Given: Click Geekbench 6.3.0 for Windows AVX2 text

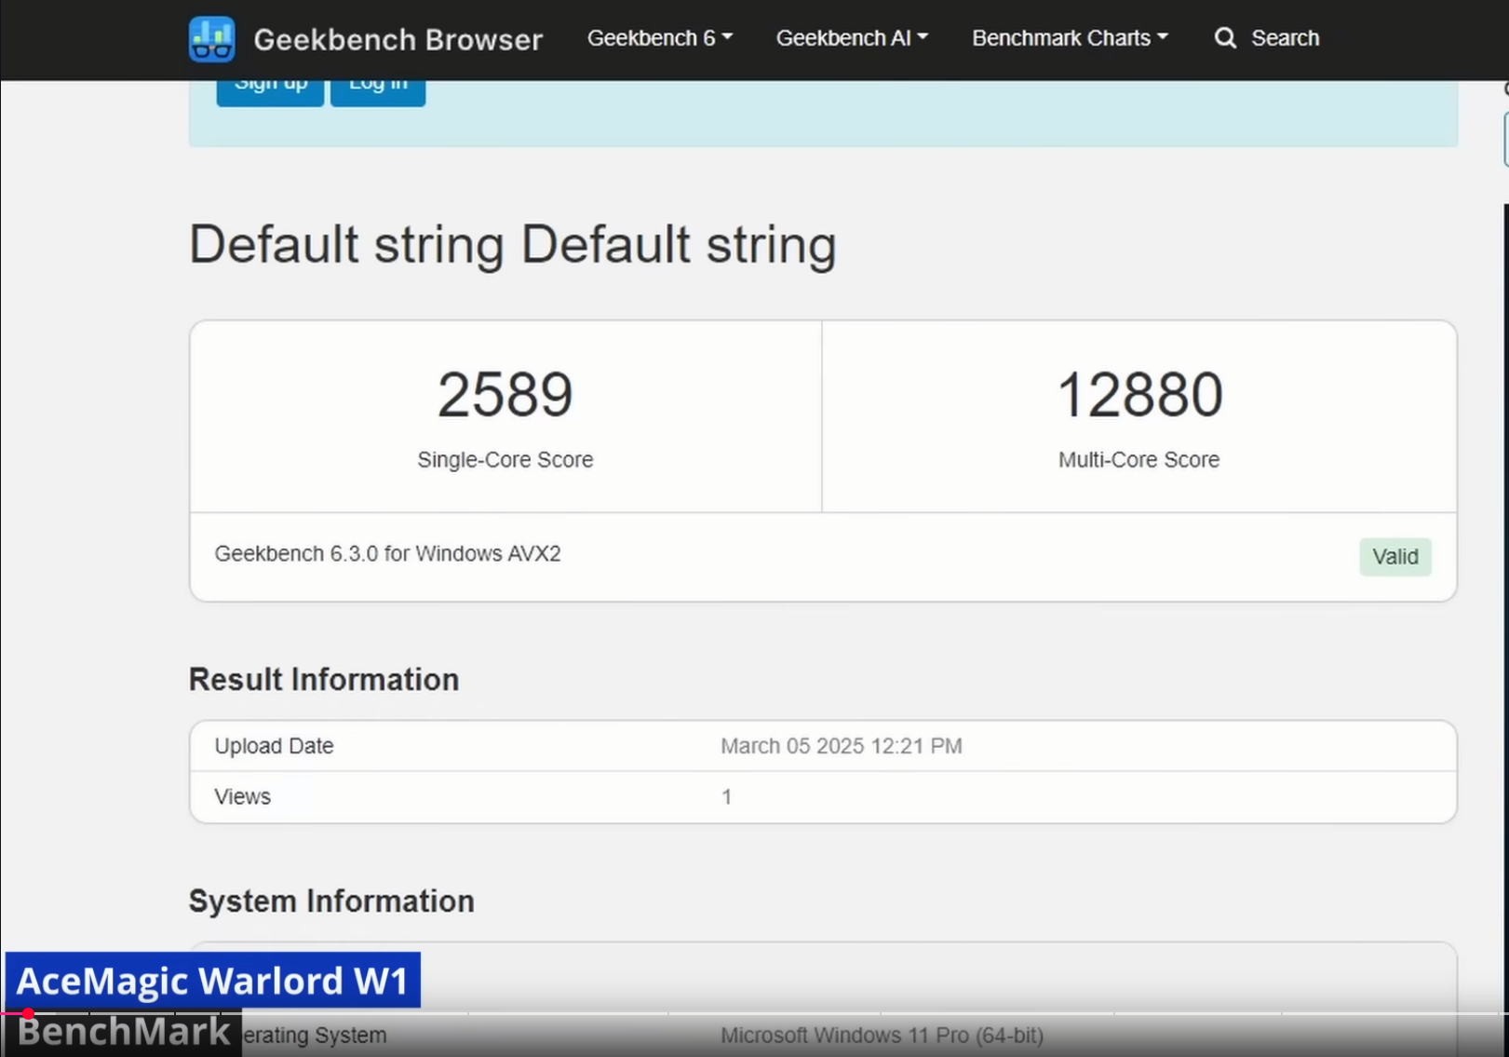Looking at the screenshot, I should click(x=387, y=554).
